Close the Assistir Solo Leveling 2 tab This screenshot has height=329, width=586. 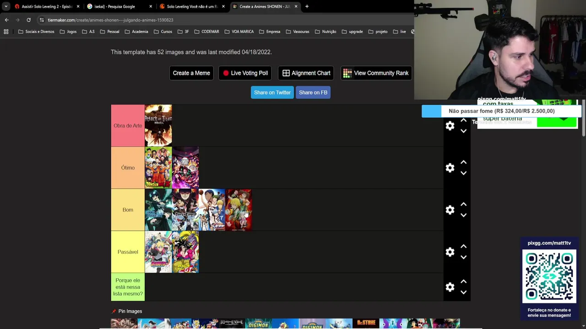click(x=78, y=6)
